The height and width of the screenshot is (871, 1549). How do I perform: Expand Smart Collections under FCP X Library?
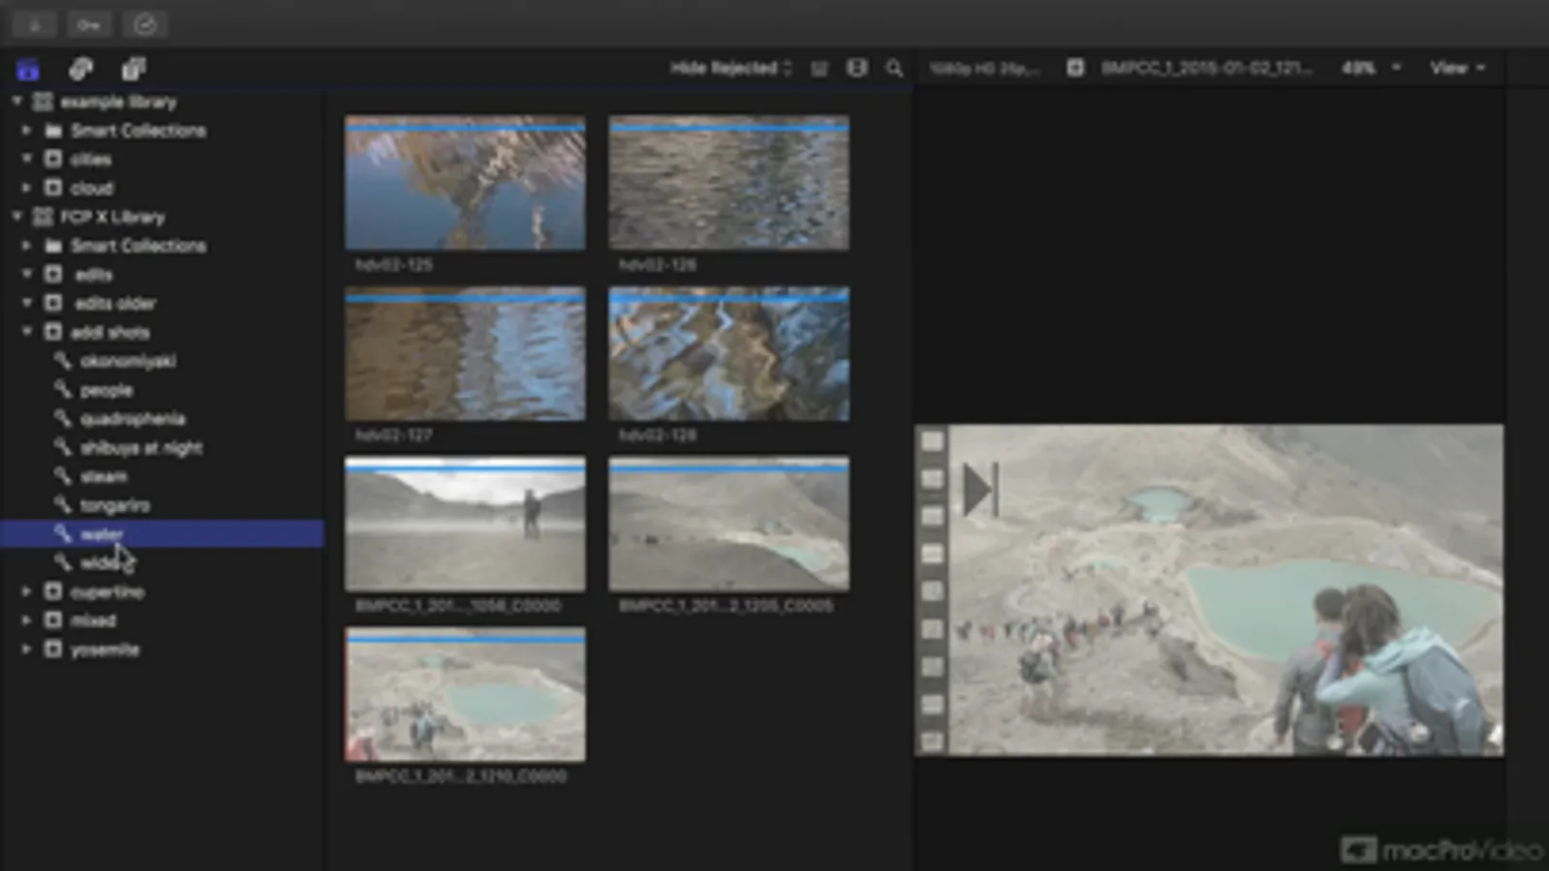[26, 246]
